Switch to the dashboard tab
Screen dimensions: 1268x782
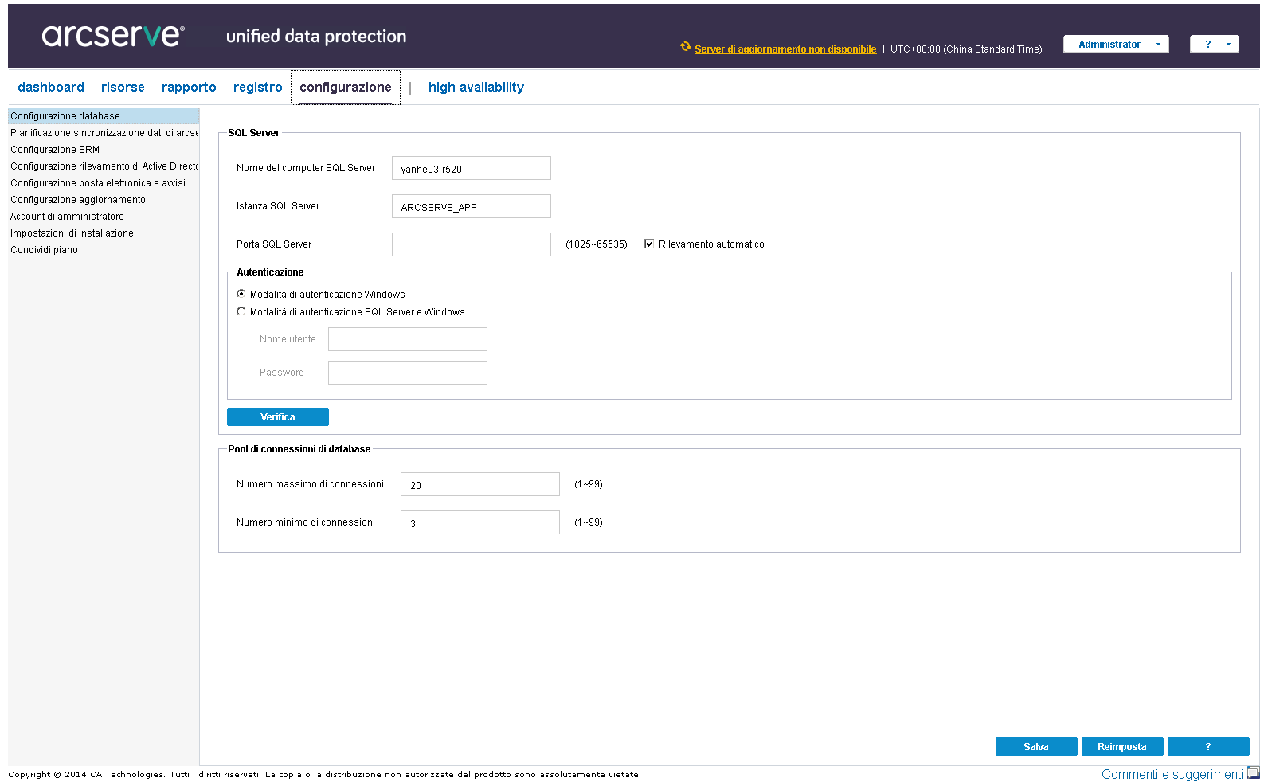(x=51, y=88)
